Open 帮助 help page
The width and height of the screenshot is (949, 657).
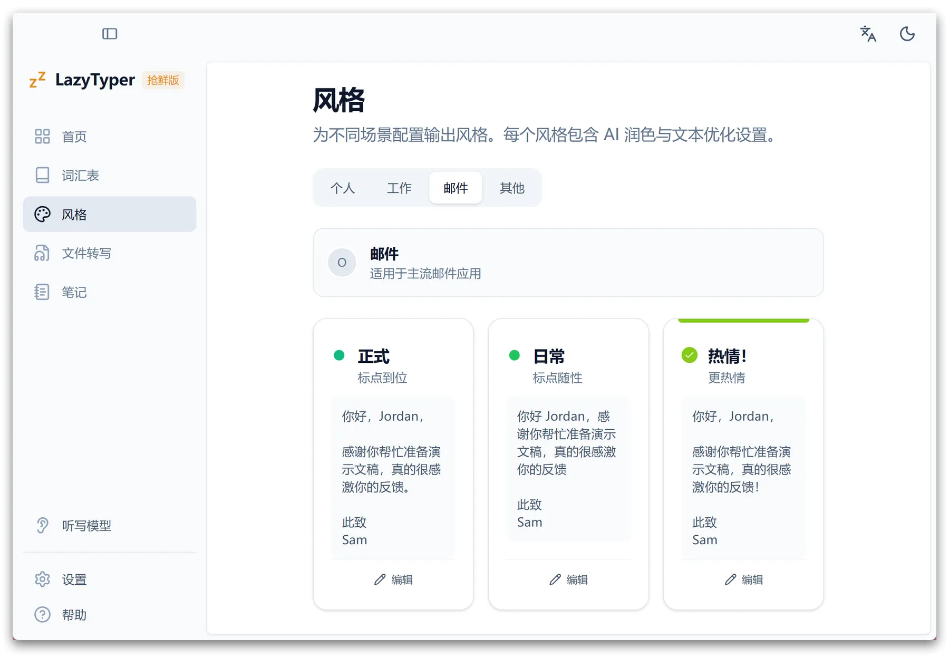[x=74, y=615]
